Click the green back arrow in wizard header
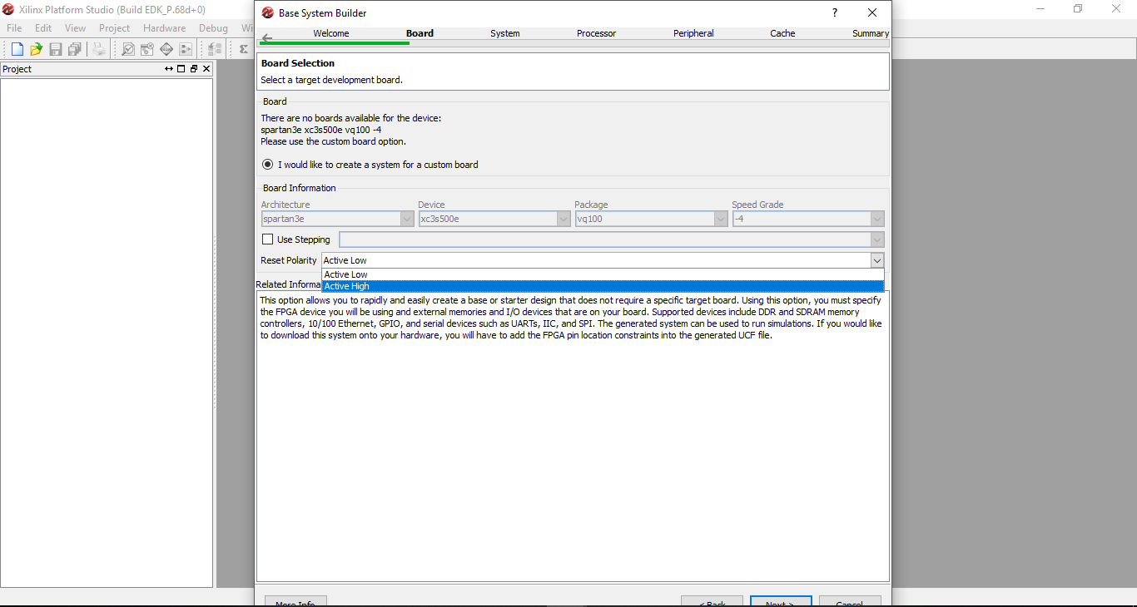Image resolution: width=1137 pixels, height=607 pixels. (266, 38)
